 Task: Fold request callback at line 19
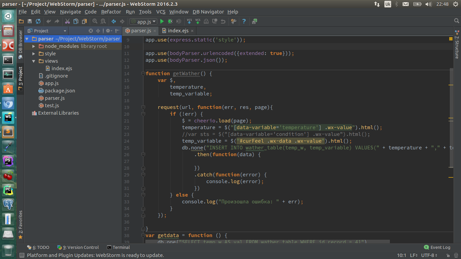(x=143, y=107)
